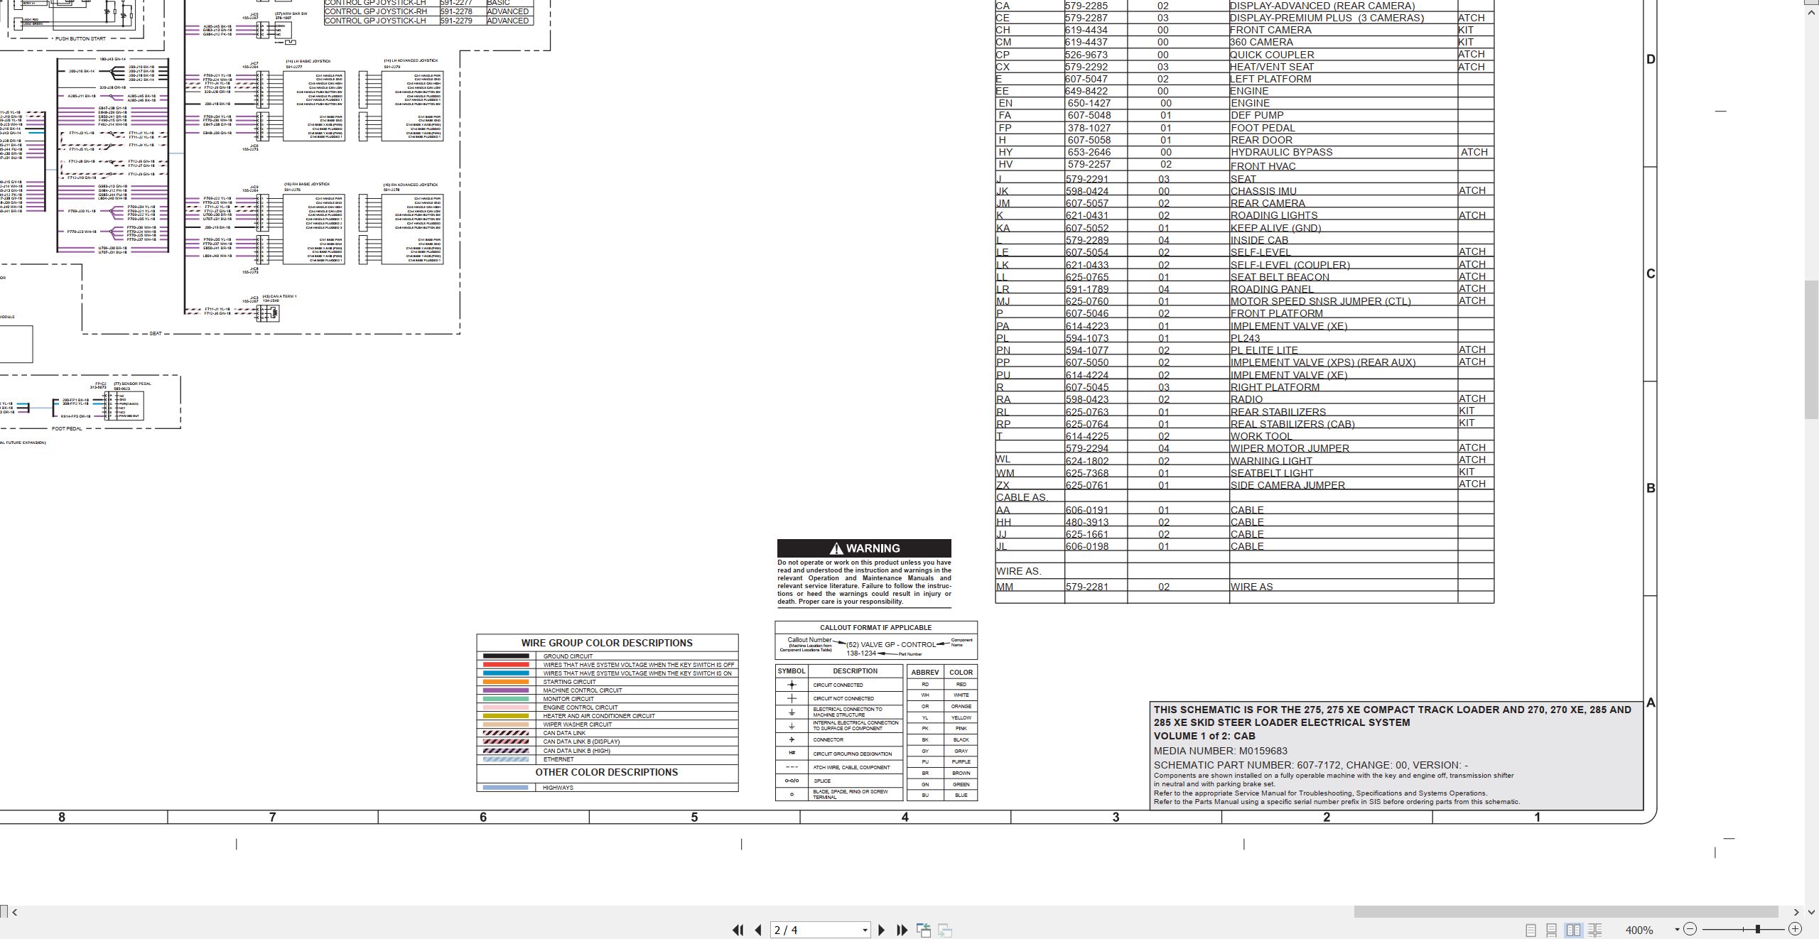Click the zoom slider handle
This screenshot has height=939, width=1819.
pos(1758,929)
